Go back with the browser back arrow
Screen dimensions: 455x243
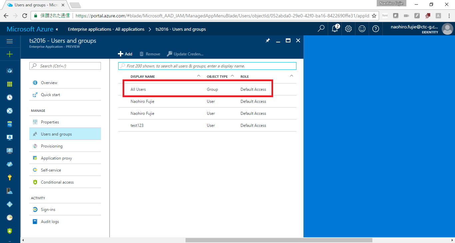pos(6,16)
